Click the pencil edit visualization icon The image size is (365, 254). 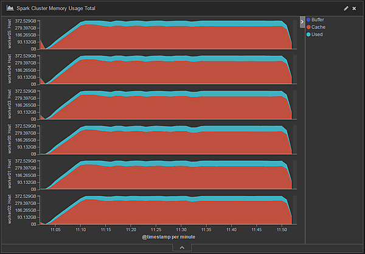coord(346,9)
